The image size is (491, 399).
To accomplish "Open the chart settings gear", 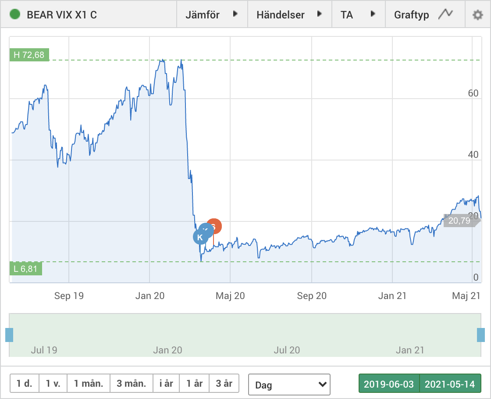I will click(x=477, y=15).
